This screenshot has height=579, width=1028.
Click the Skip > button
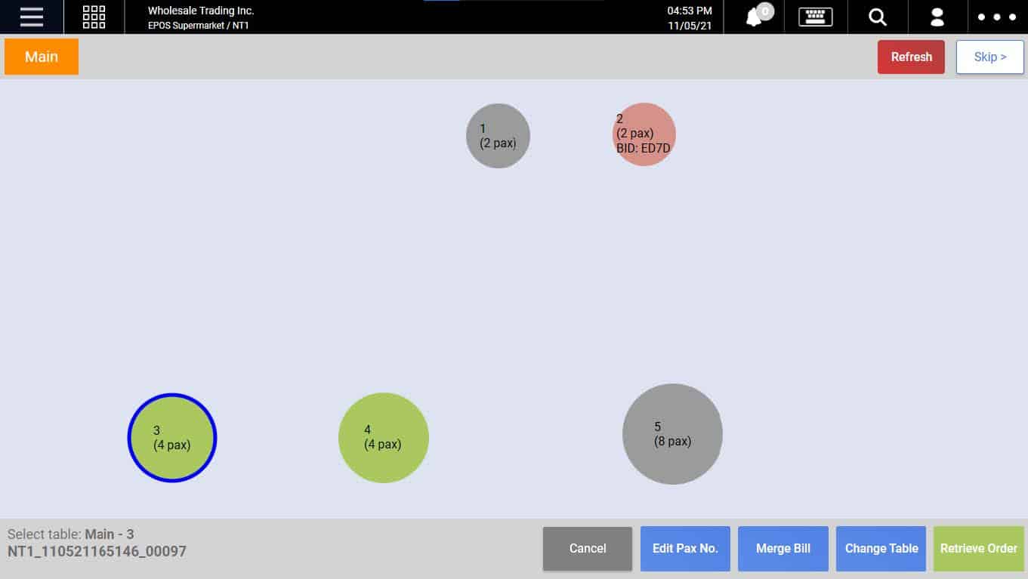click(989, 57)
